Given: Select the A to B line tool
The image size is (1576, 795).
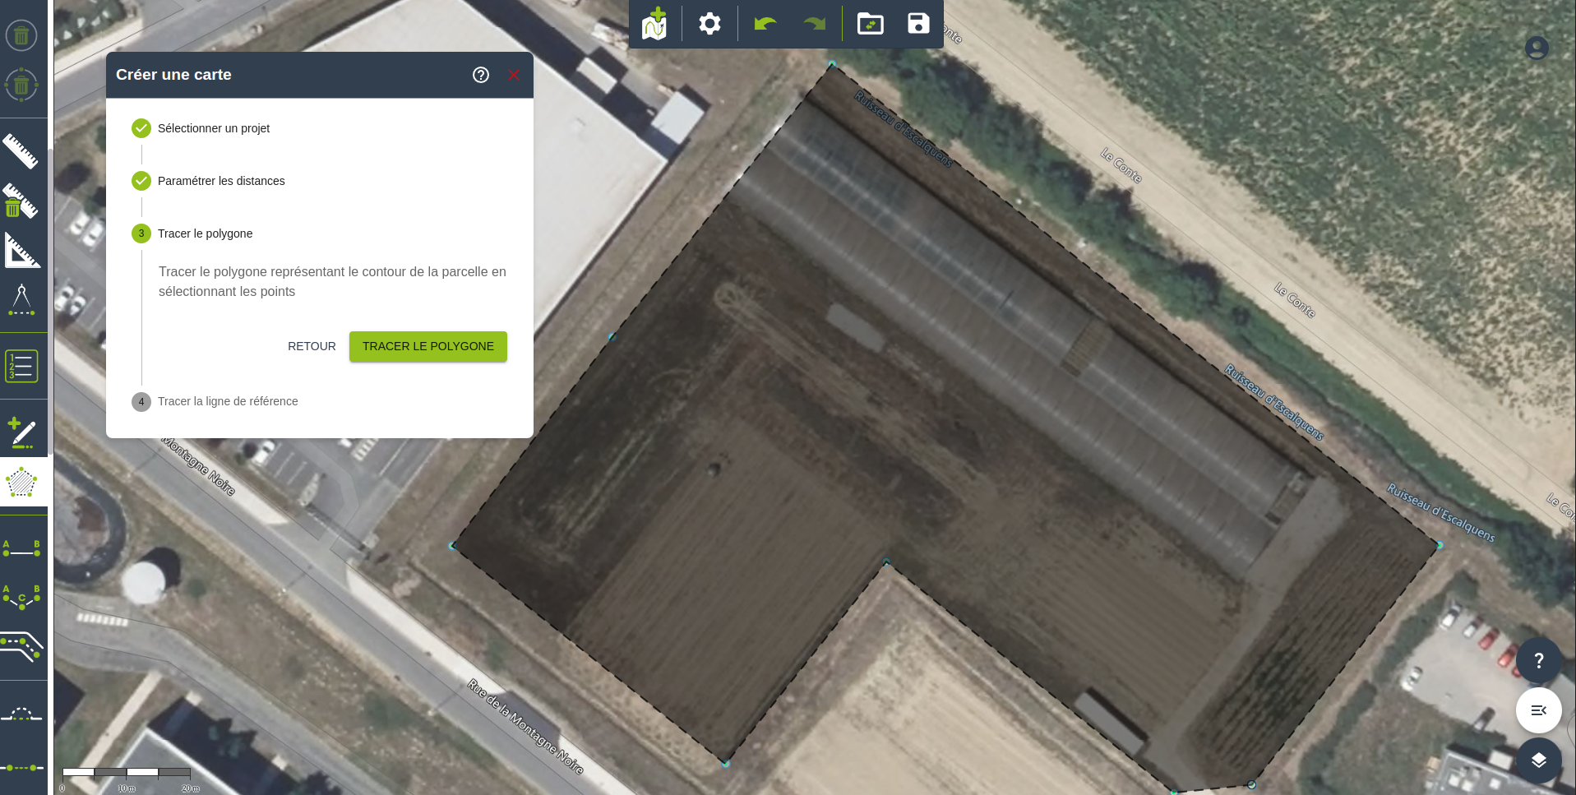Looking at the screenshot, I should click(x=21, y=548).
